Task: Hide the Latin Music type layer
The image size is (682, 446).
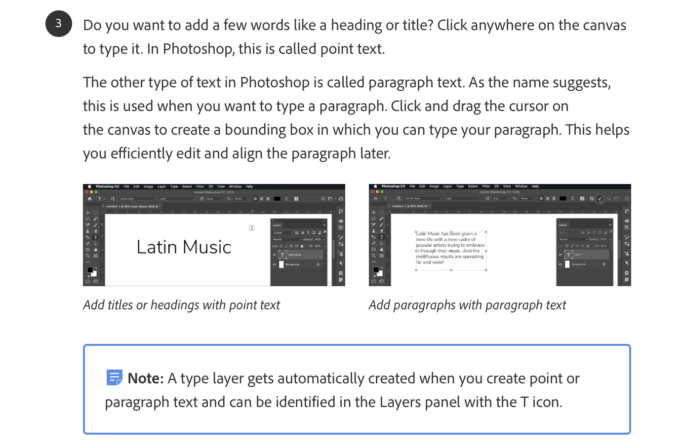Action: pyautogui.click(x=275, y=255)
